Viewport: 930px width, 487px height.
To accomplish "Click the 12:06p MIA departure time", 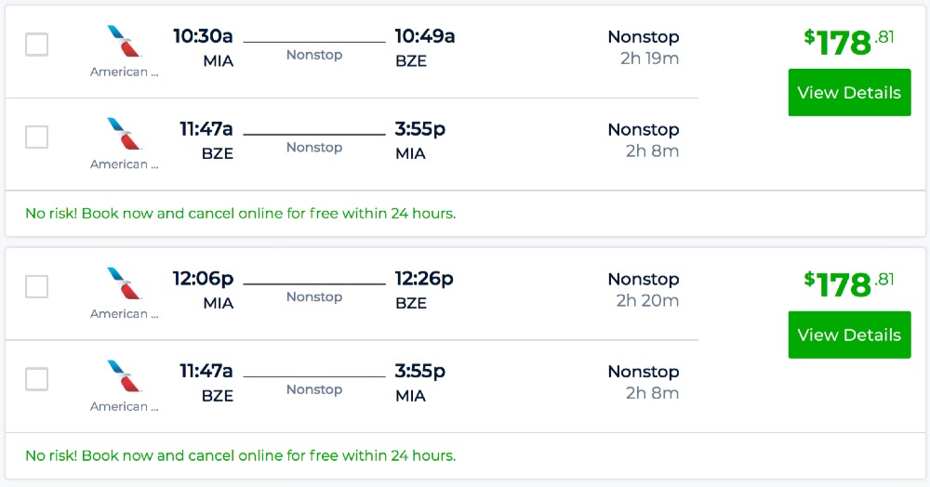I will pos(203,278).
